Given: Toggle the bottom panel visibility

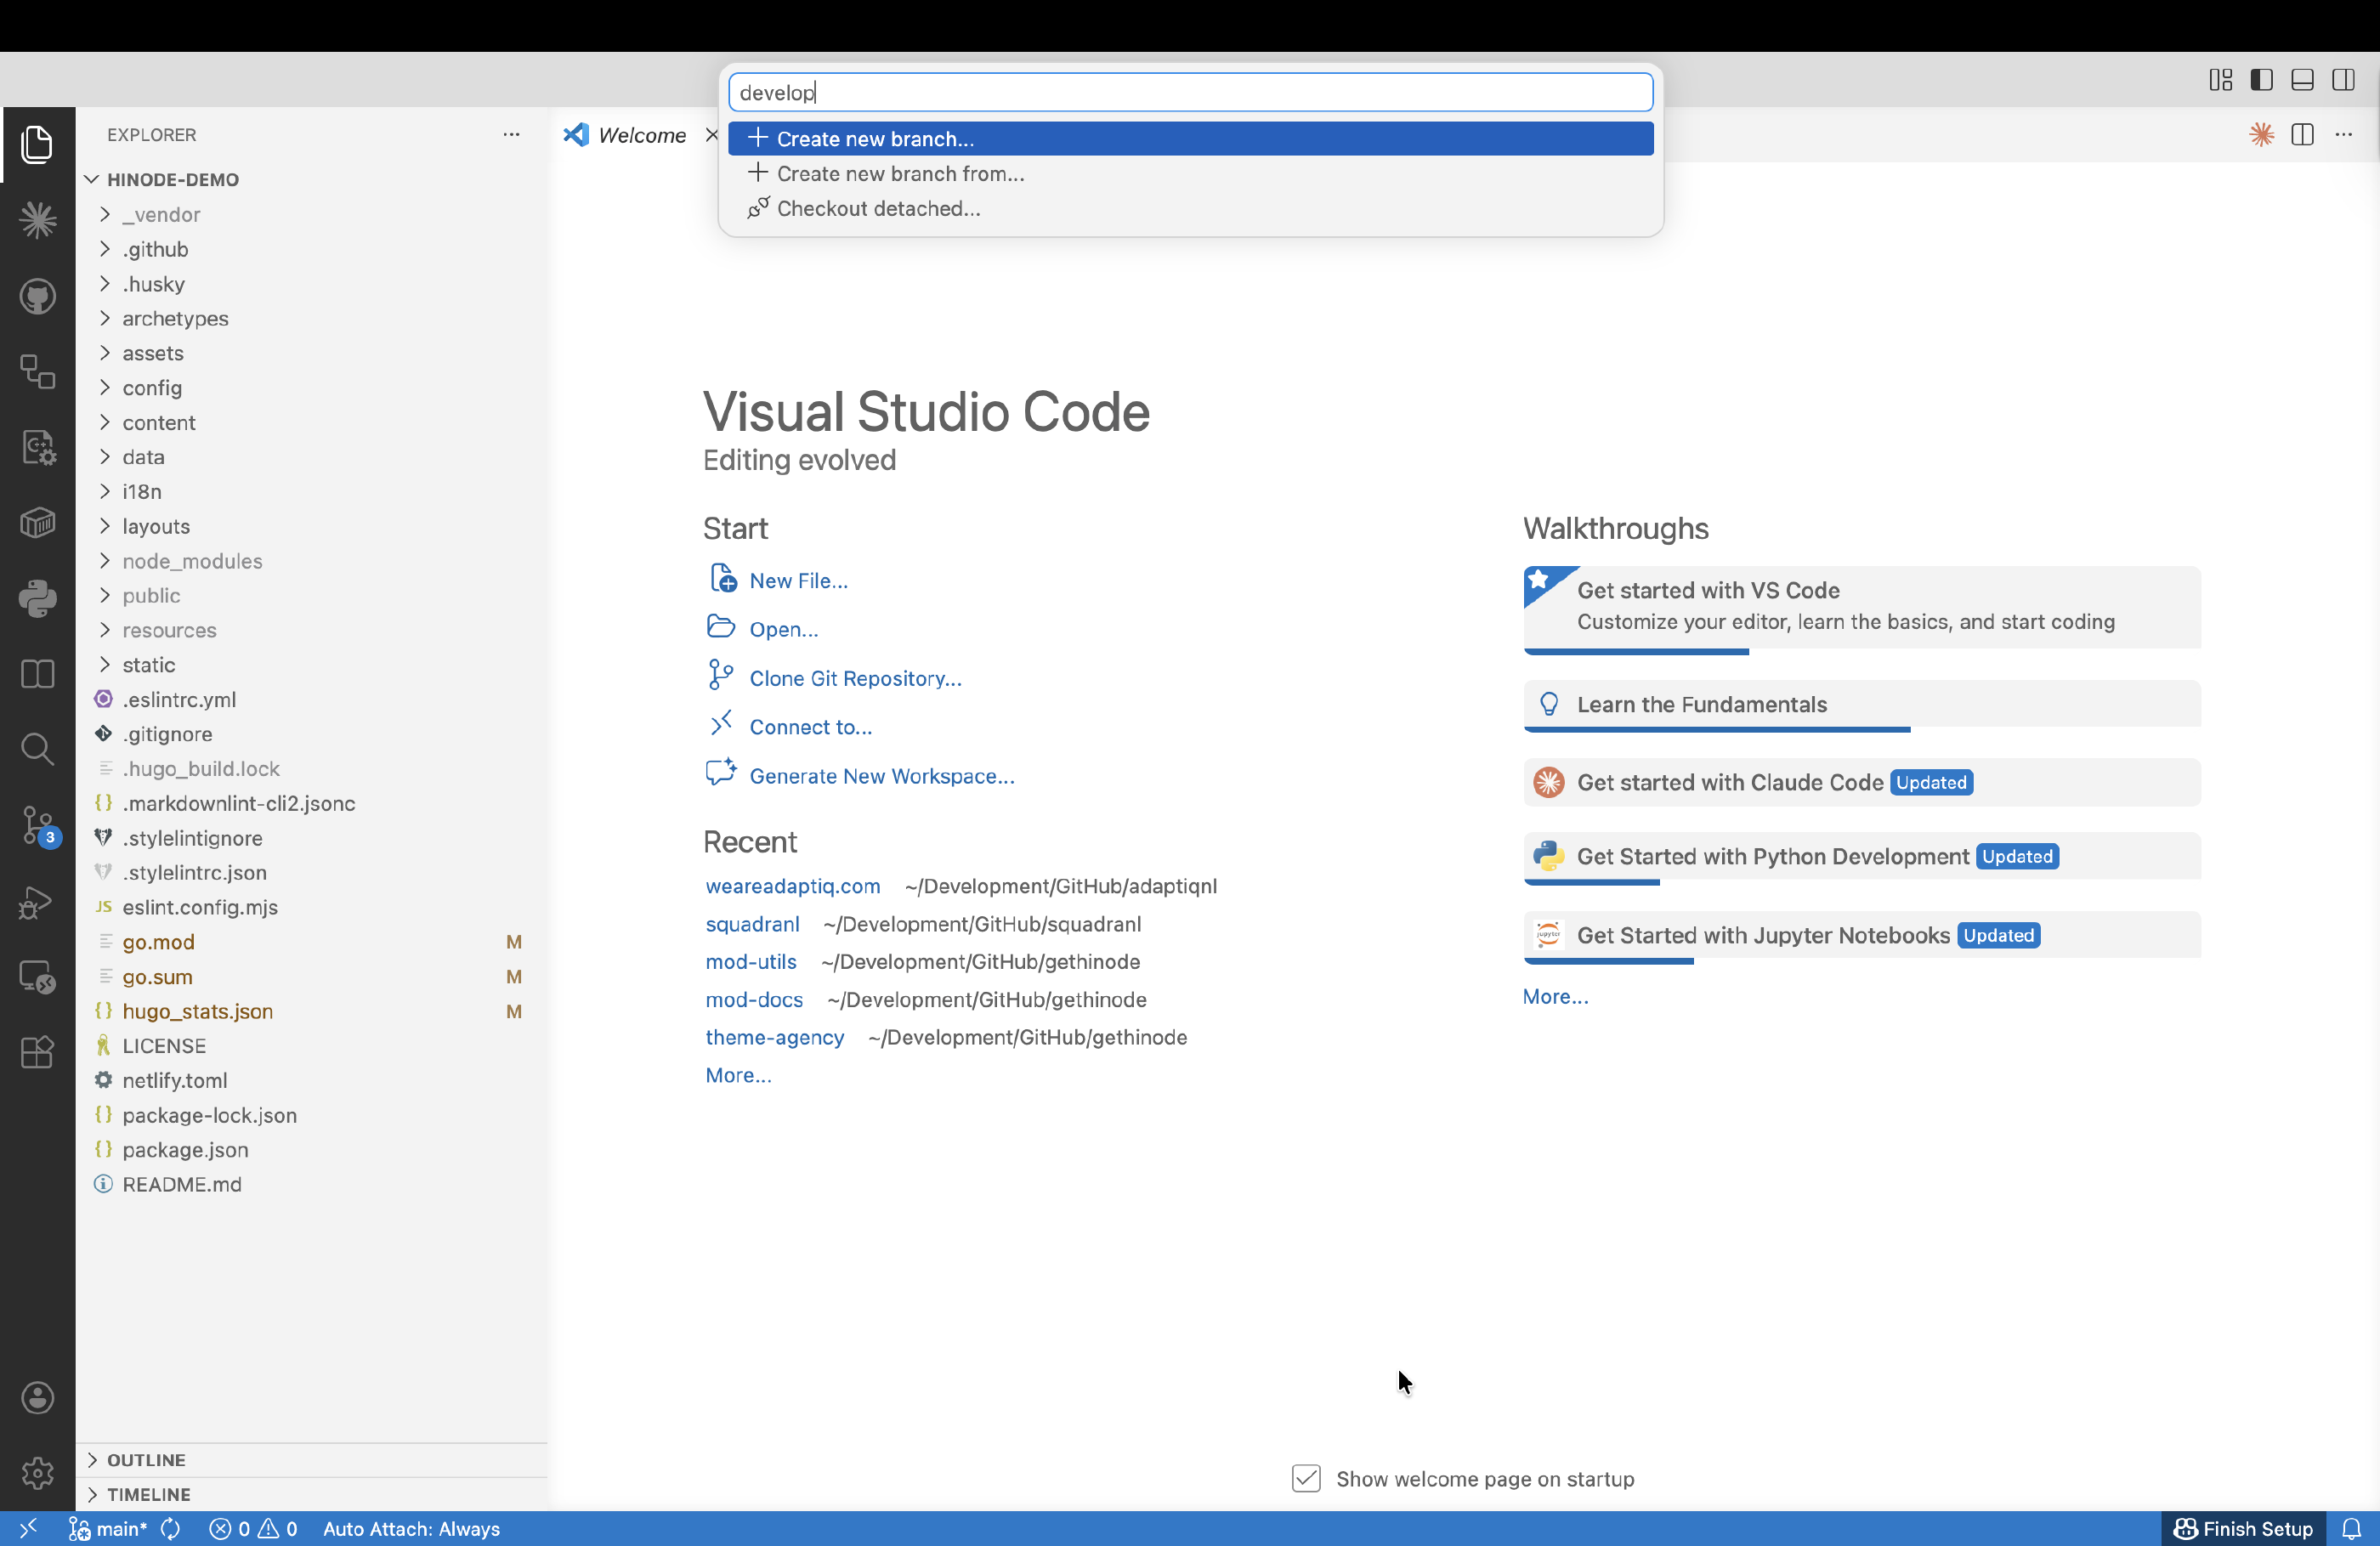Looking at the screenshot, I should tap(2302, 80).
